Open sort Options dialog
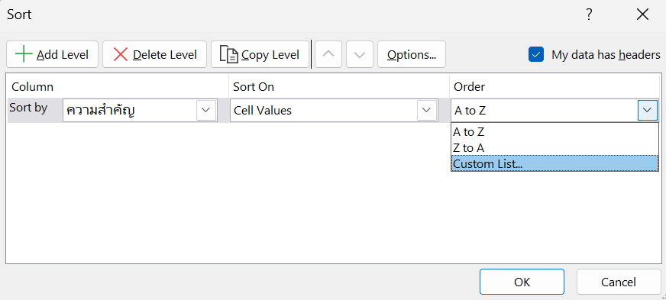Image resolution: width=666 pixels, height=300 pixels. tap(412, 54)
